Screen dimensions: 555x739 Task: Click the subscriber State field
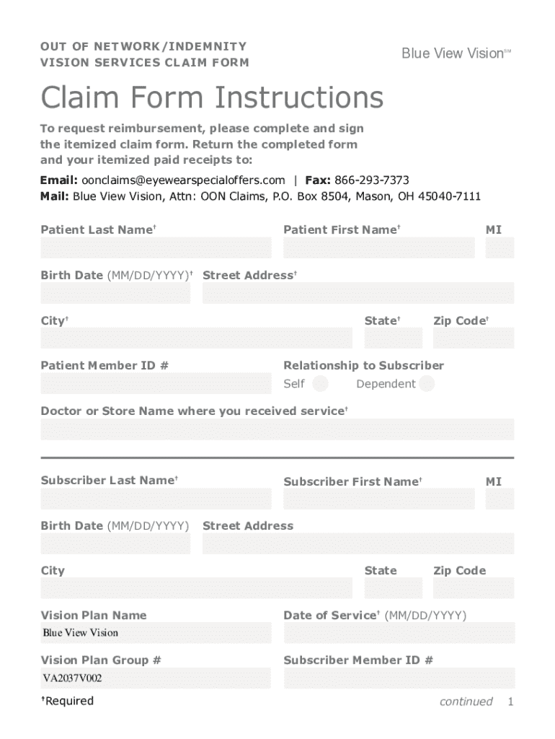393,588
